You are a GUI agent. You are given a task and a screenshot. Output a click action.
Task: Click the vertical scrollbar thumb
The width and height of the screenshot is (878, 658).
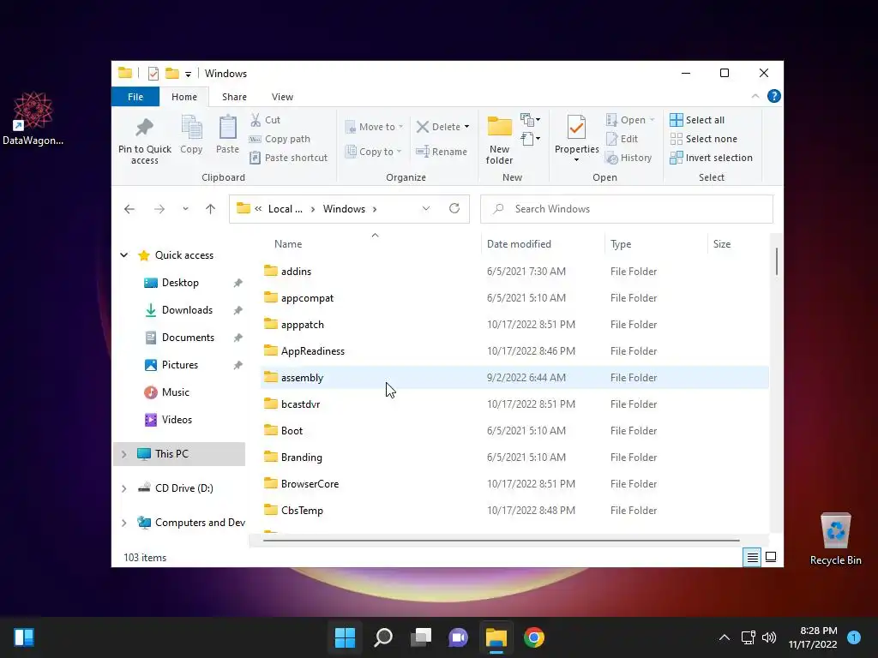(x=777, y=261)
